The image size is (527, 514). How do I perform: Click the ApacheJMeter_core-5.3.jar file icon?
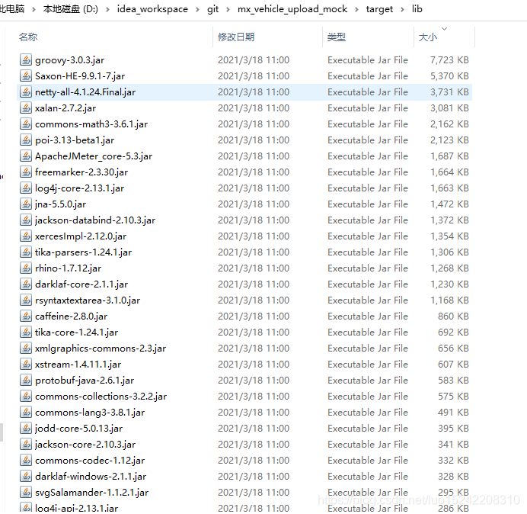click(26, 156)
